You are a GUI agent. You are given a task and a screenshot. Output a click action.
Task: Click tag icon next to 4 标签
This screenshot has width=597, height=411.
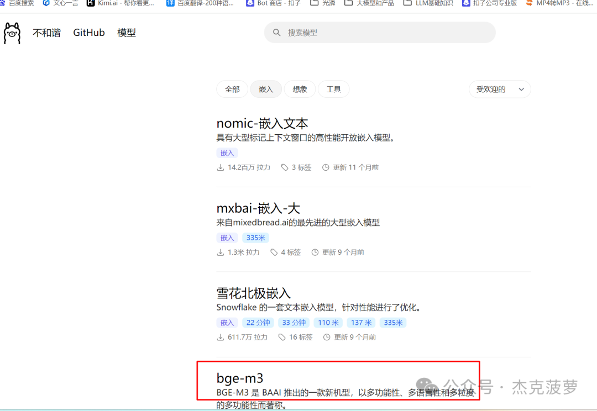pyautogui.click(x=274, y=252)
